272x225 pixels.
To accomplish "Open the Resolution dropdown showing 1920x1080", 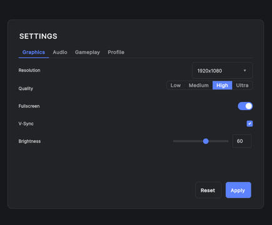I will (222, 71).
